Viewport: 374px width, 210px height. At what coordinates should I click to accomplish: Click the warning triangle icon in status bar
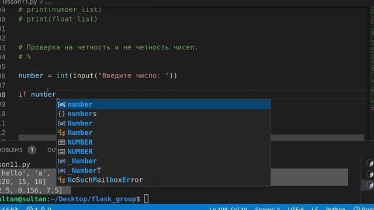43,209
